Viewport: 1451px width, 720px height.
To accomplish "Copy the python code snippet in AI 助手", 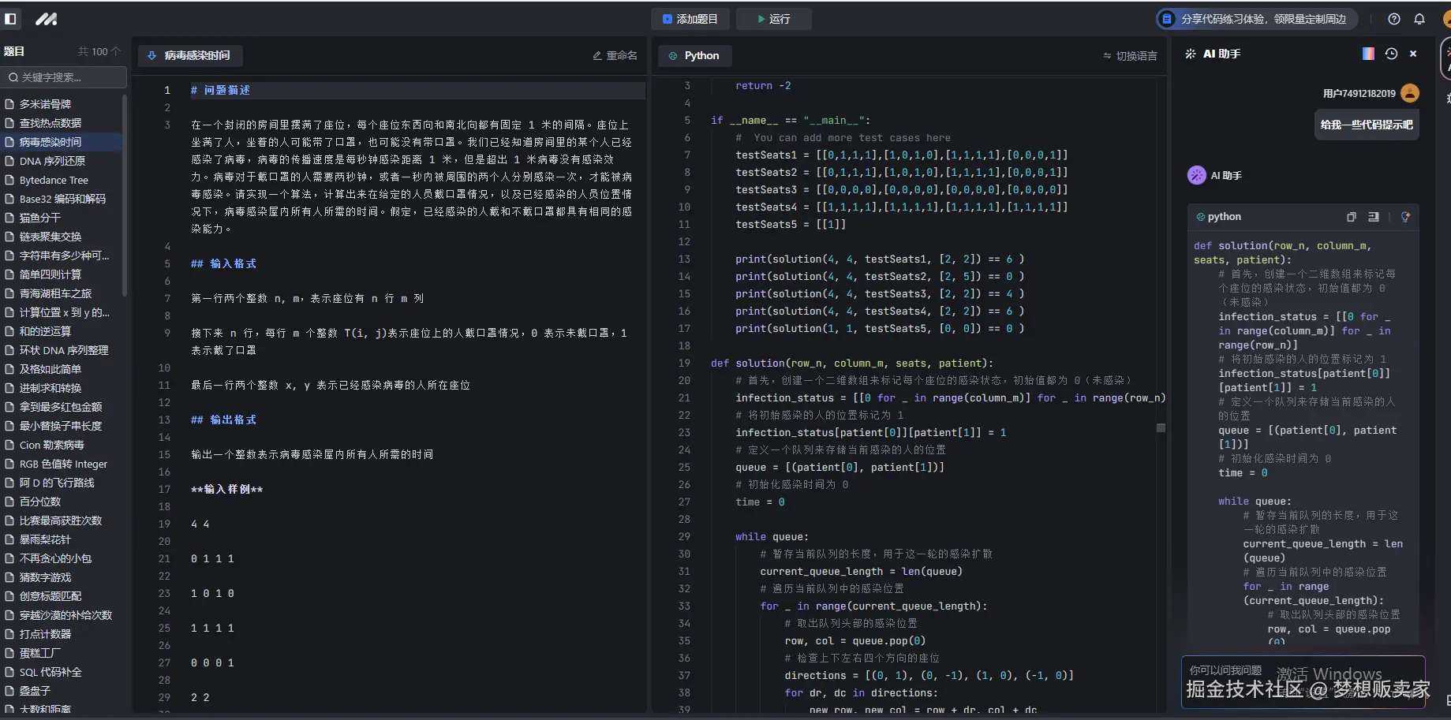I will (x=1351, y=216).
